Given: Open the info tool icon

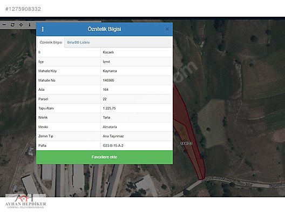Looking at the screenshot, I should pyautogui.click(x=30, y=25).
